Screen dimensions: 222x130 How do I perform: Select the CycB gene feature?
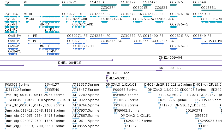point(12,5)
